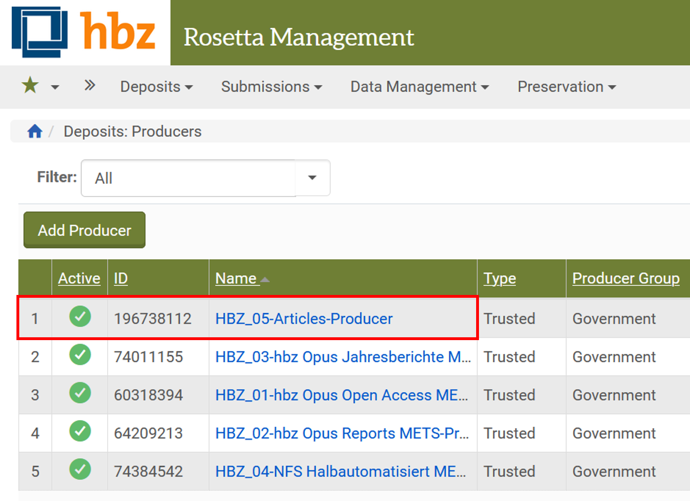690x501 pixels.
Task: Open the Submissions menu
Action: point(271,87)
